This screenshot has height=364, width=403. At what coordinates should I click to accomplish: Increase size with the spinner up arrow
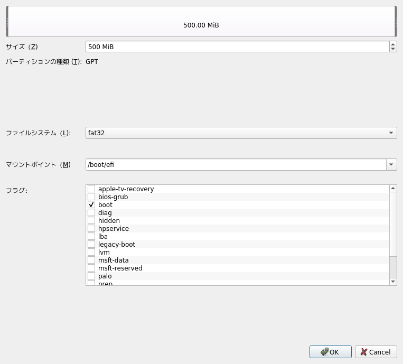(x=393, y=44)
